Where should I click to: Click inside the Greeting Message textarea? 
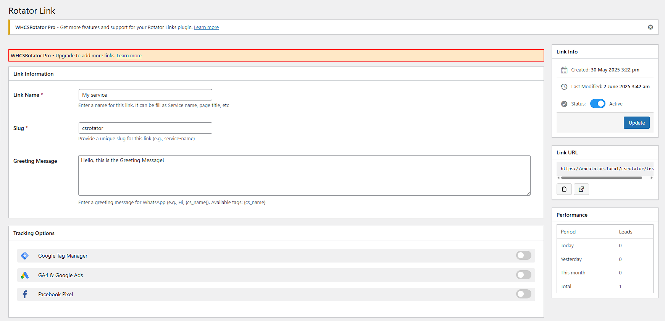[304, 175]
